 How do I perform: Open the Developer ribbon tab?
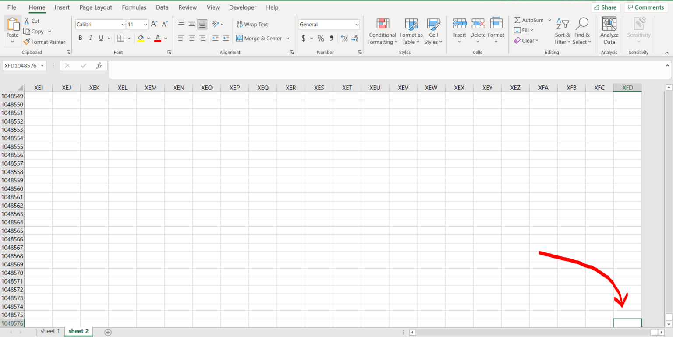coord(243,7)
